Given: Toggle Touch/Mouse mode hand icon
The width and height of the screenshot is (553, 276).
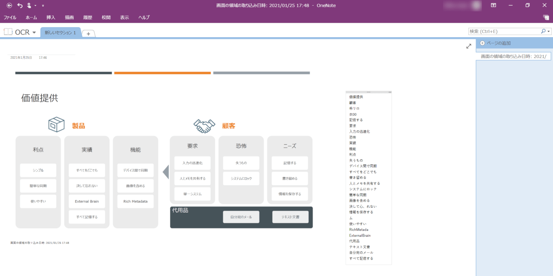Looking at the screenshot, I should [x=29, y=5].
